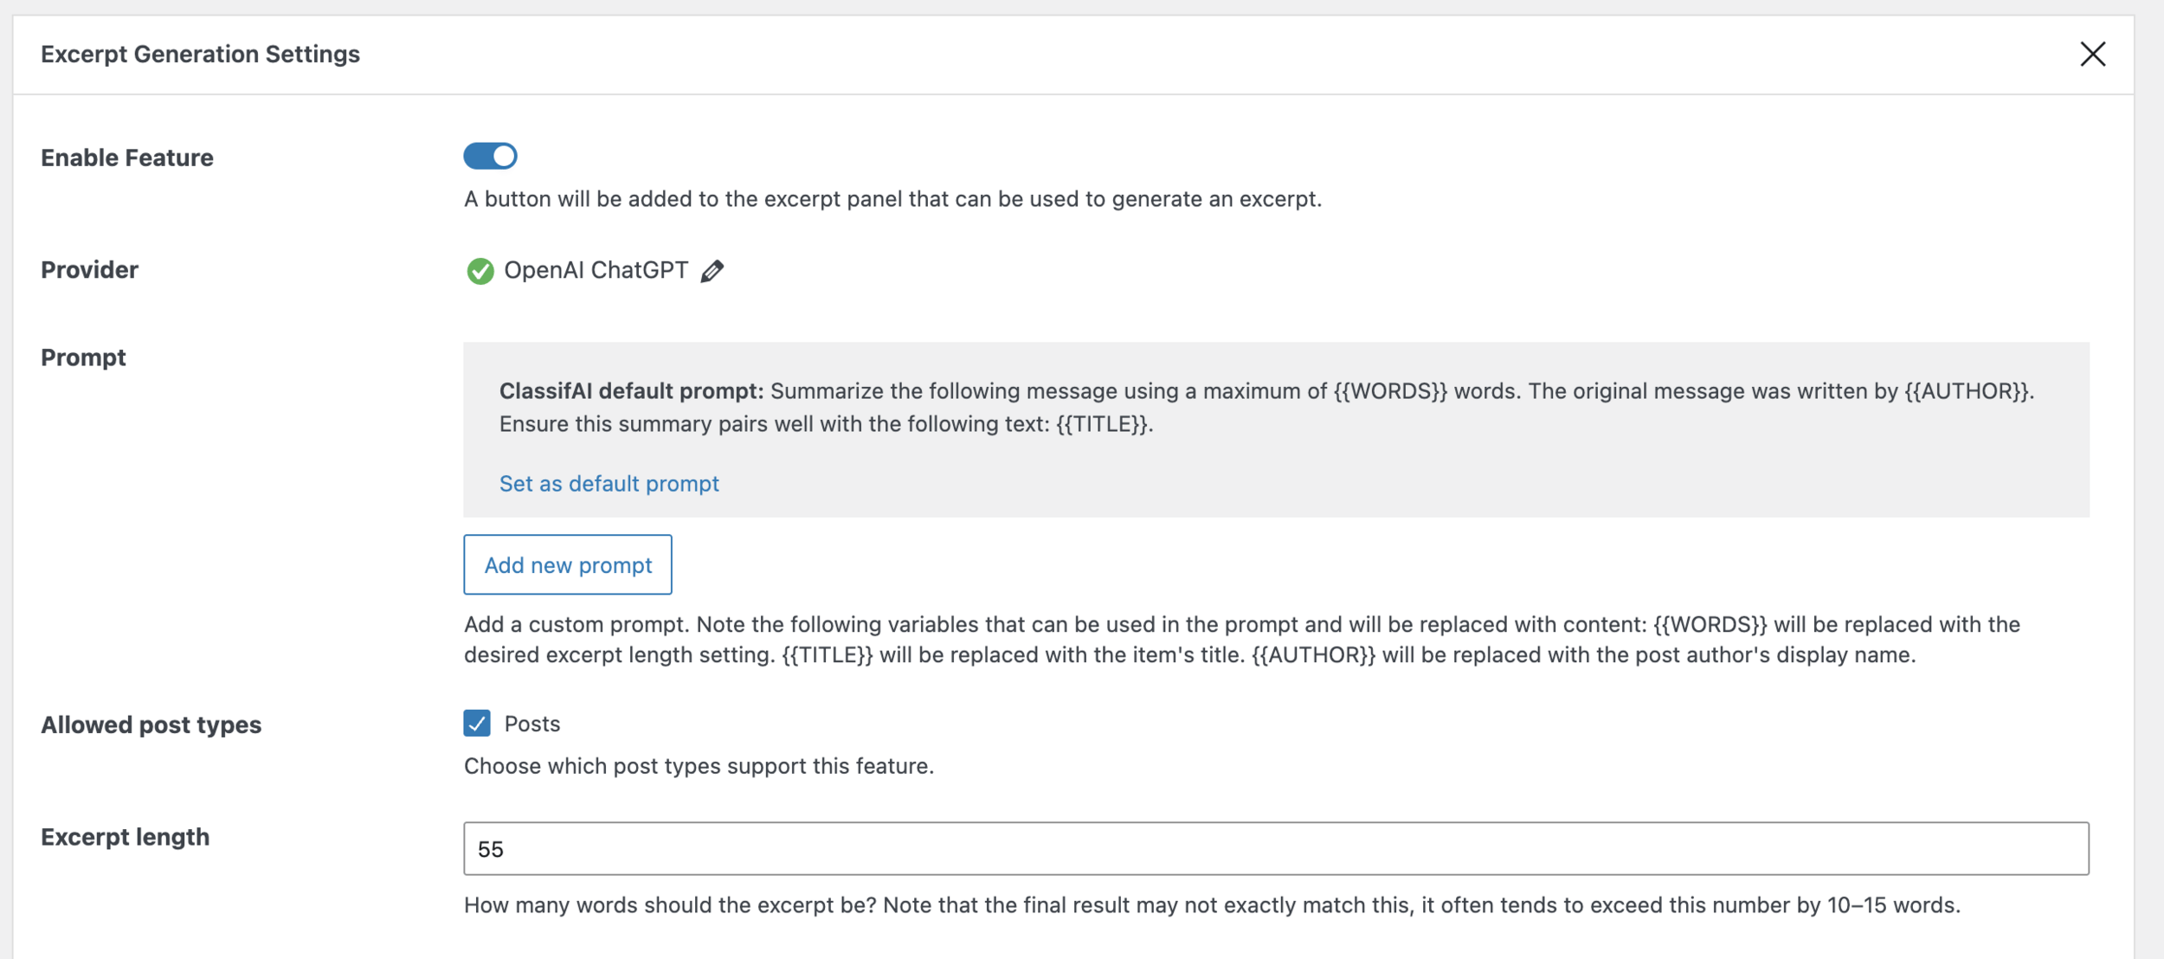The image size is (2164, 959).
Task: Click the excerpt word count help text
Action: pos(1211,904)
